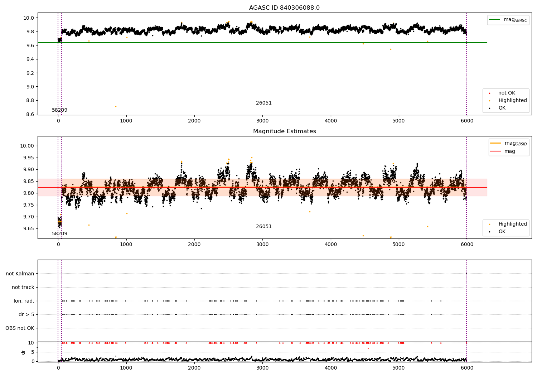Click the orange mag OBSID legend line

(496, 143)
